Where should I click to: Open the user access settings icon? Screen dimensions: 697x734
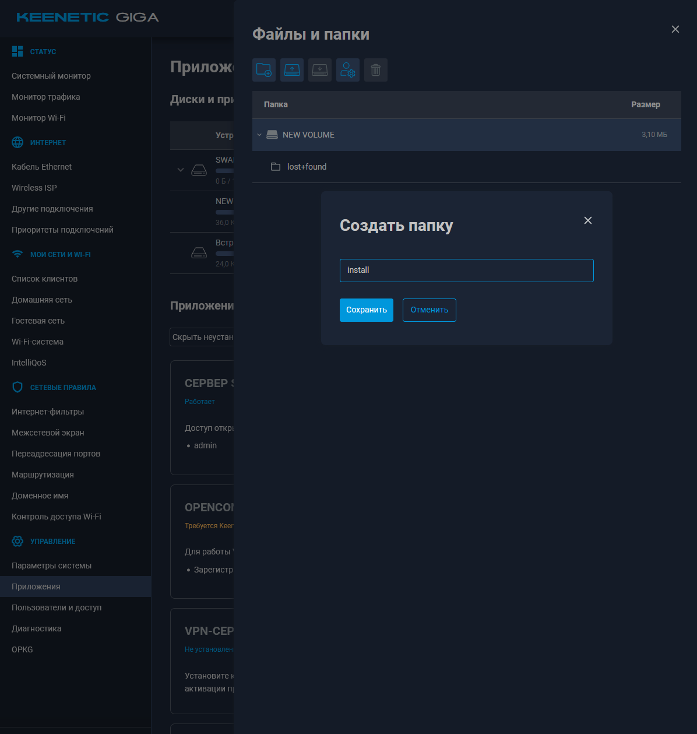[x=347, y=70]
